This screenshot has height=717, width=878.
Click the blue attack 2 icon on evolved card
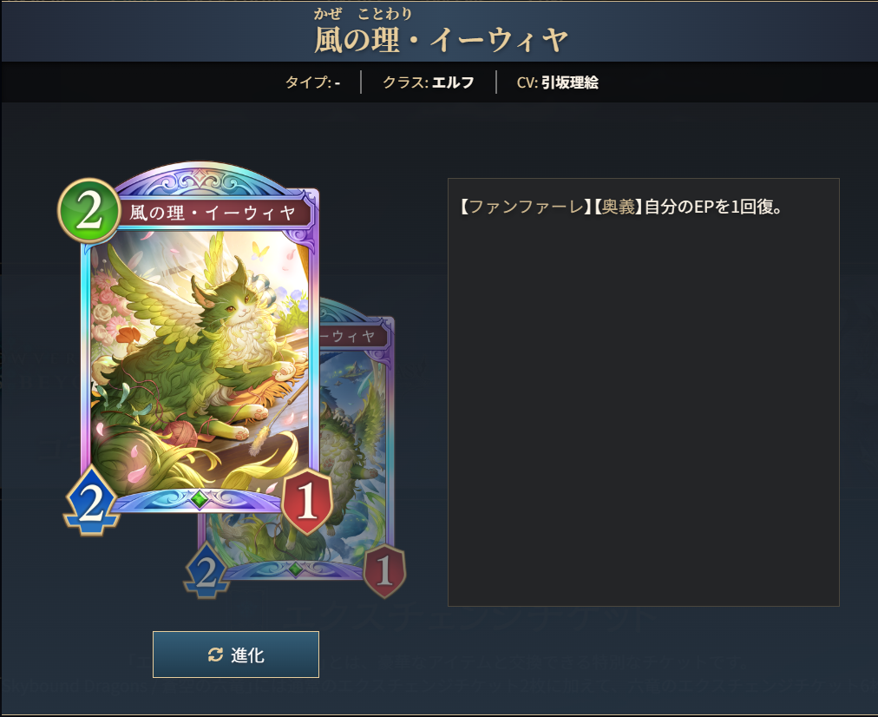point(206,571)
